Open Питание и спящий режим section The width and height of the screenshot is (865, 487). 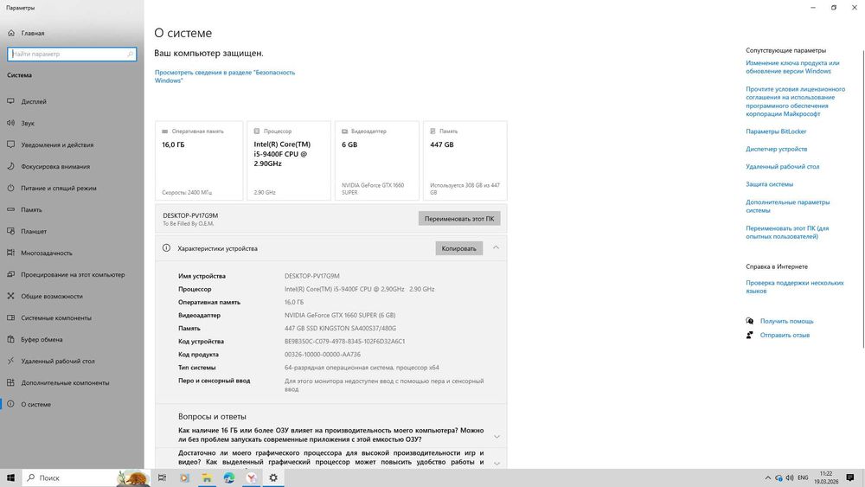pyautogui.click(x=59, y=188)
